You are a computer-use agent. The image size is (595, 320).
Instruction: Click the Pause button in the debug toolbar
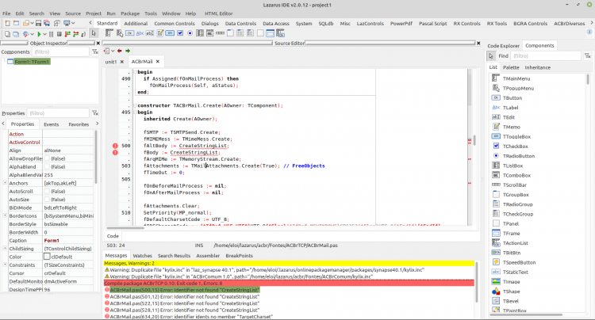point(52,34)
